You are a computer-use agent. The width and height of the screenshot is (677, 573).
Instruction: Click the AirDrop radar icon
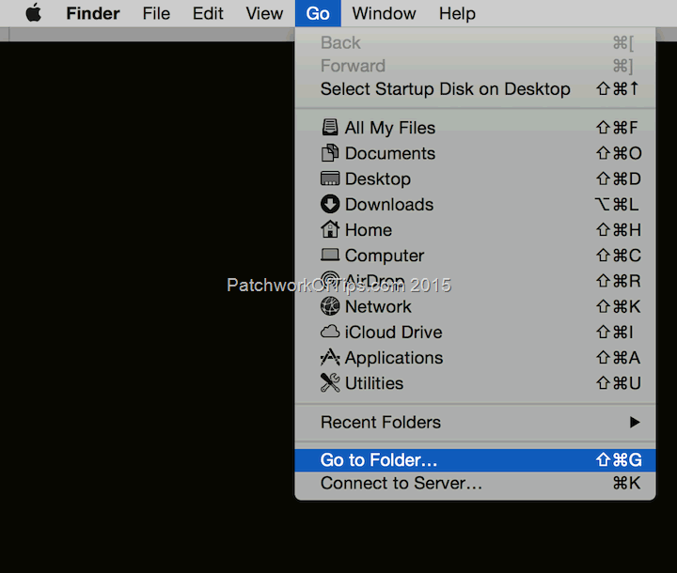[330, 280]
